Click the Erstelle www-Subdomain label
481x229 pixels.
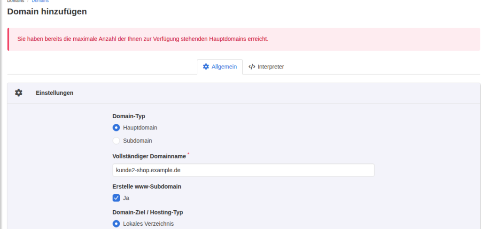pyautogui.click(x=147, y=186)
